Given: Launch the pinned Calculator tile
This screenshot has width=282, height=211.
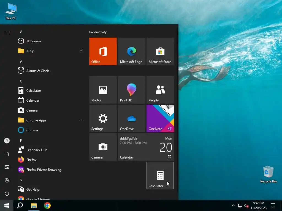Looking at the screenshot, I should pyautogui.click(x=160, y=176).
